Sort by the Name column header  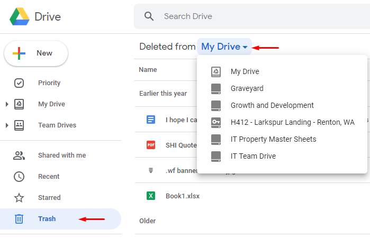pyautogui.click(x=148, y=70)
